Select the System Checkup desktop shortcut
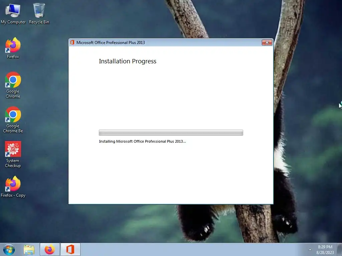This screenshot has height=256, width=342. coord(13,154)
